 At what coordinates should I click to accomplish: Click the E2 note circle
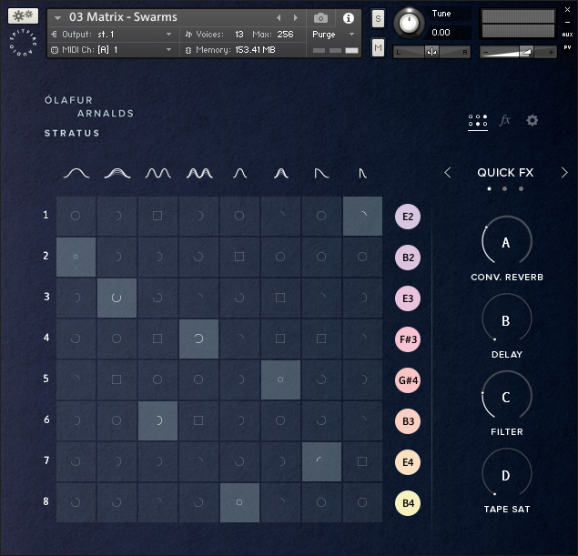tap(408, 217)
